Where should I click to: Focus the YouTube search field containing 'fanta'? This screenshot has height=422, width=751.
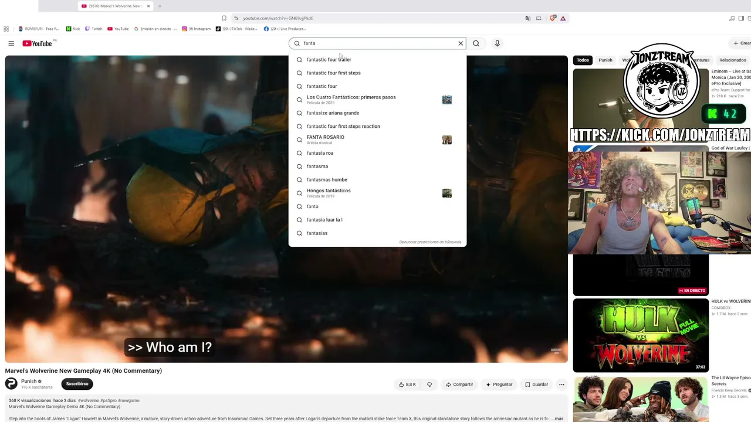[377, 43]
